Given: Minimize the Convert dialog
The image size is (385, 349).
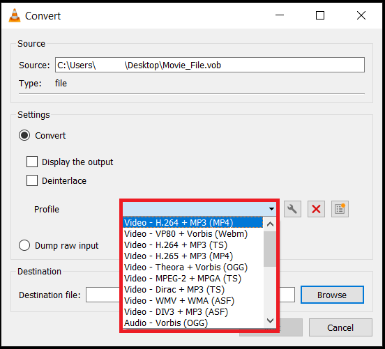Looking at the screenshot, I should pos(280,15).
